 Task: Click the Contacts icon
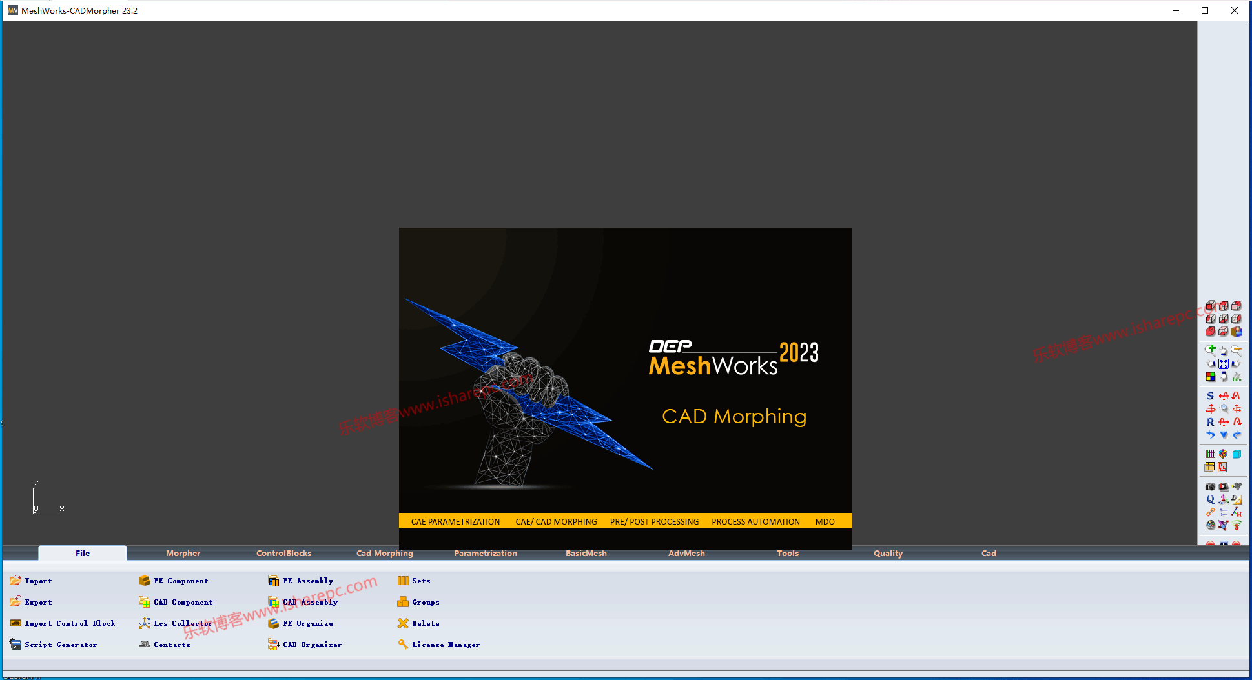[145, 645]
